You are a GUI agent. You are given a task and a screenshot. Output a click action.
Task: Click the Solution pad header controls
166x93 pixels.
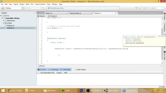click(x=34, y=13)
